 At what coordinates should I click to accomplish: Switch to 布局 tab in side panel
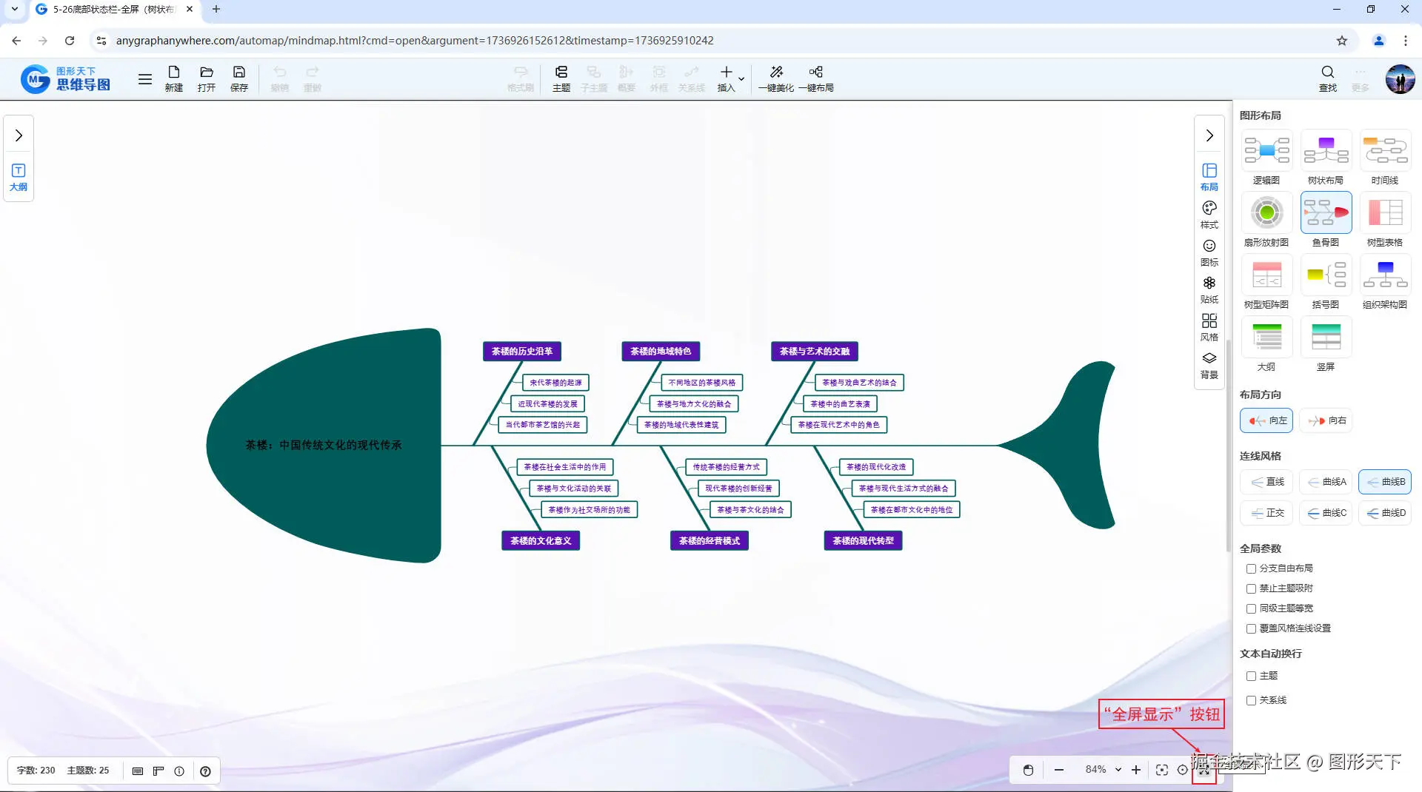(x=1209, y=178)
